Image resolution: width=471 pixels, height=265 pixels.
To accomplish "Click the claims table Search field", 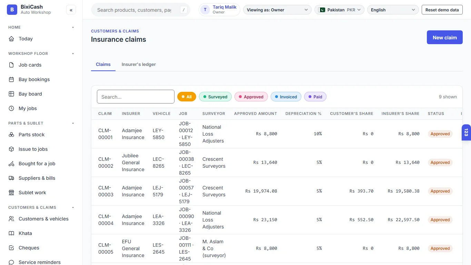I will pos(136,97).
